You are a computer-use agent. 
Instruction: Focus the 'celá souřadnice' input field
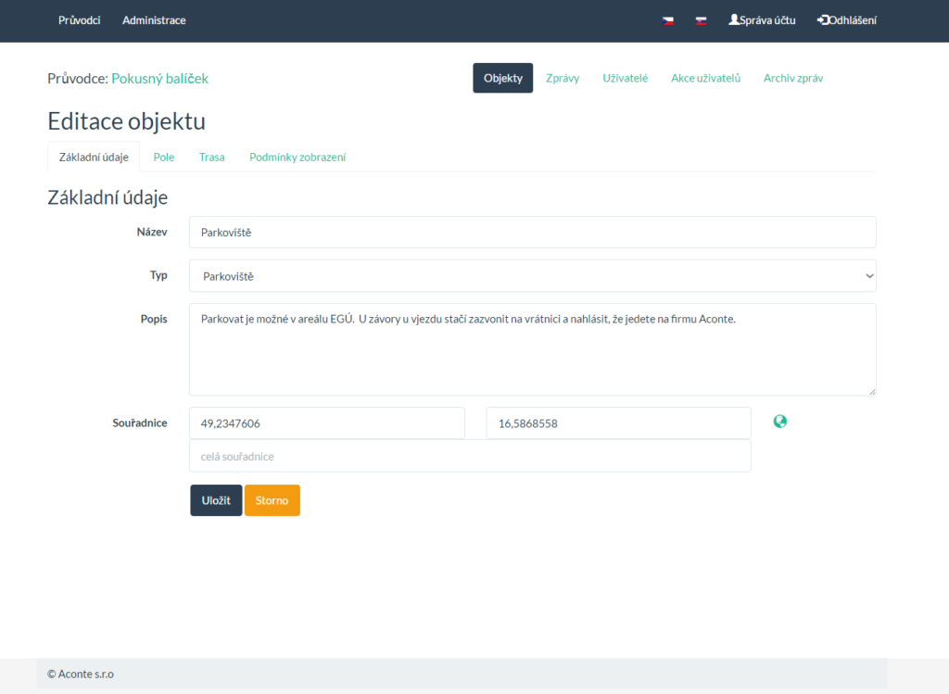tap(470, 456)
